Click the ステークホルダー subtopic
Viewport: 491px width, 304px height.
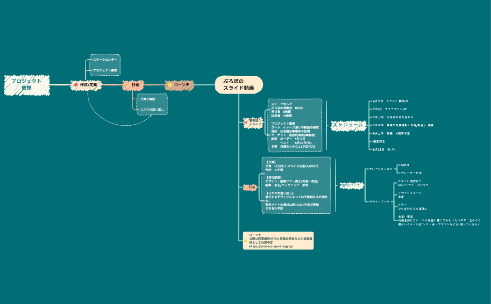coord(105,60)
